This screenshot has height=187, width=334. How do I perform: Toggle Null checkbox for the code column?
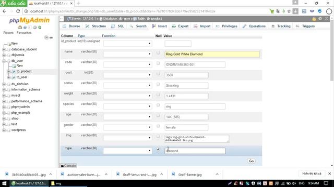(x=158, y=63)
